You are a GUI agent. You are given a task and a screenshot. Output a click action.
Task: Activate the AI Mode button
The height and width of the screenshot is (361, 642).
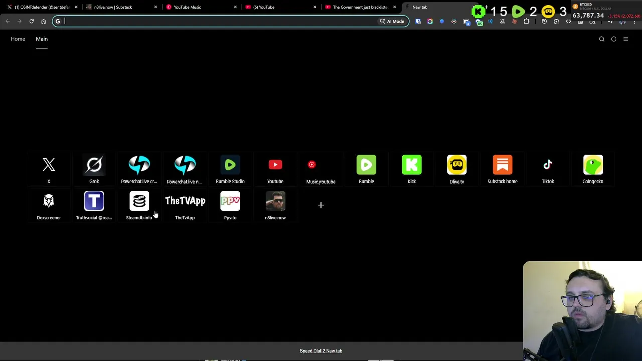click(x=392, y=21)
